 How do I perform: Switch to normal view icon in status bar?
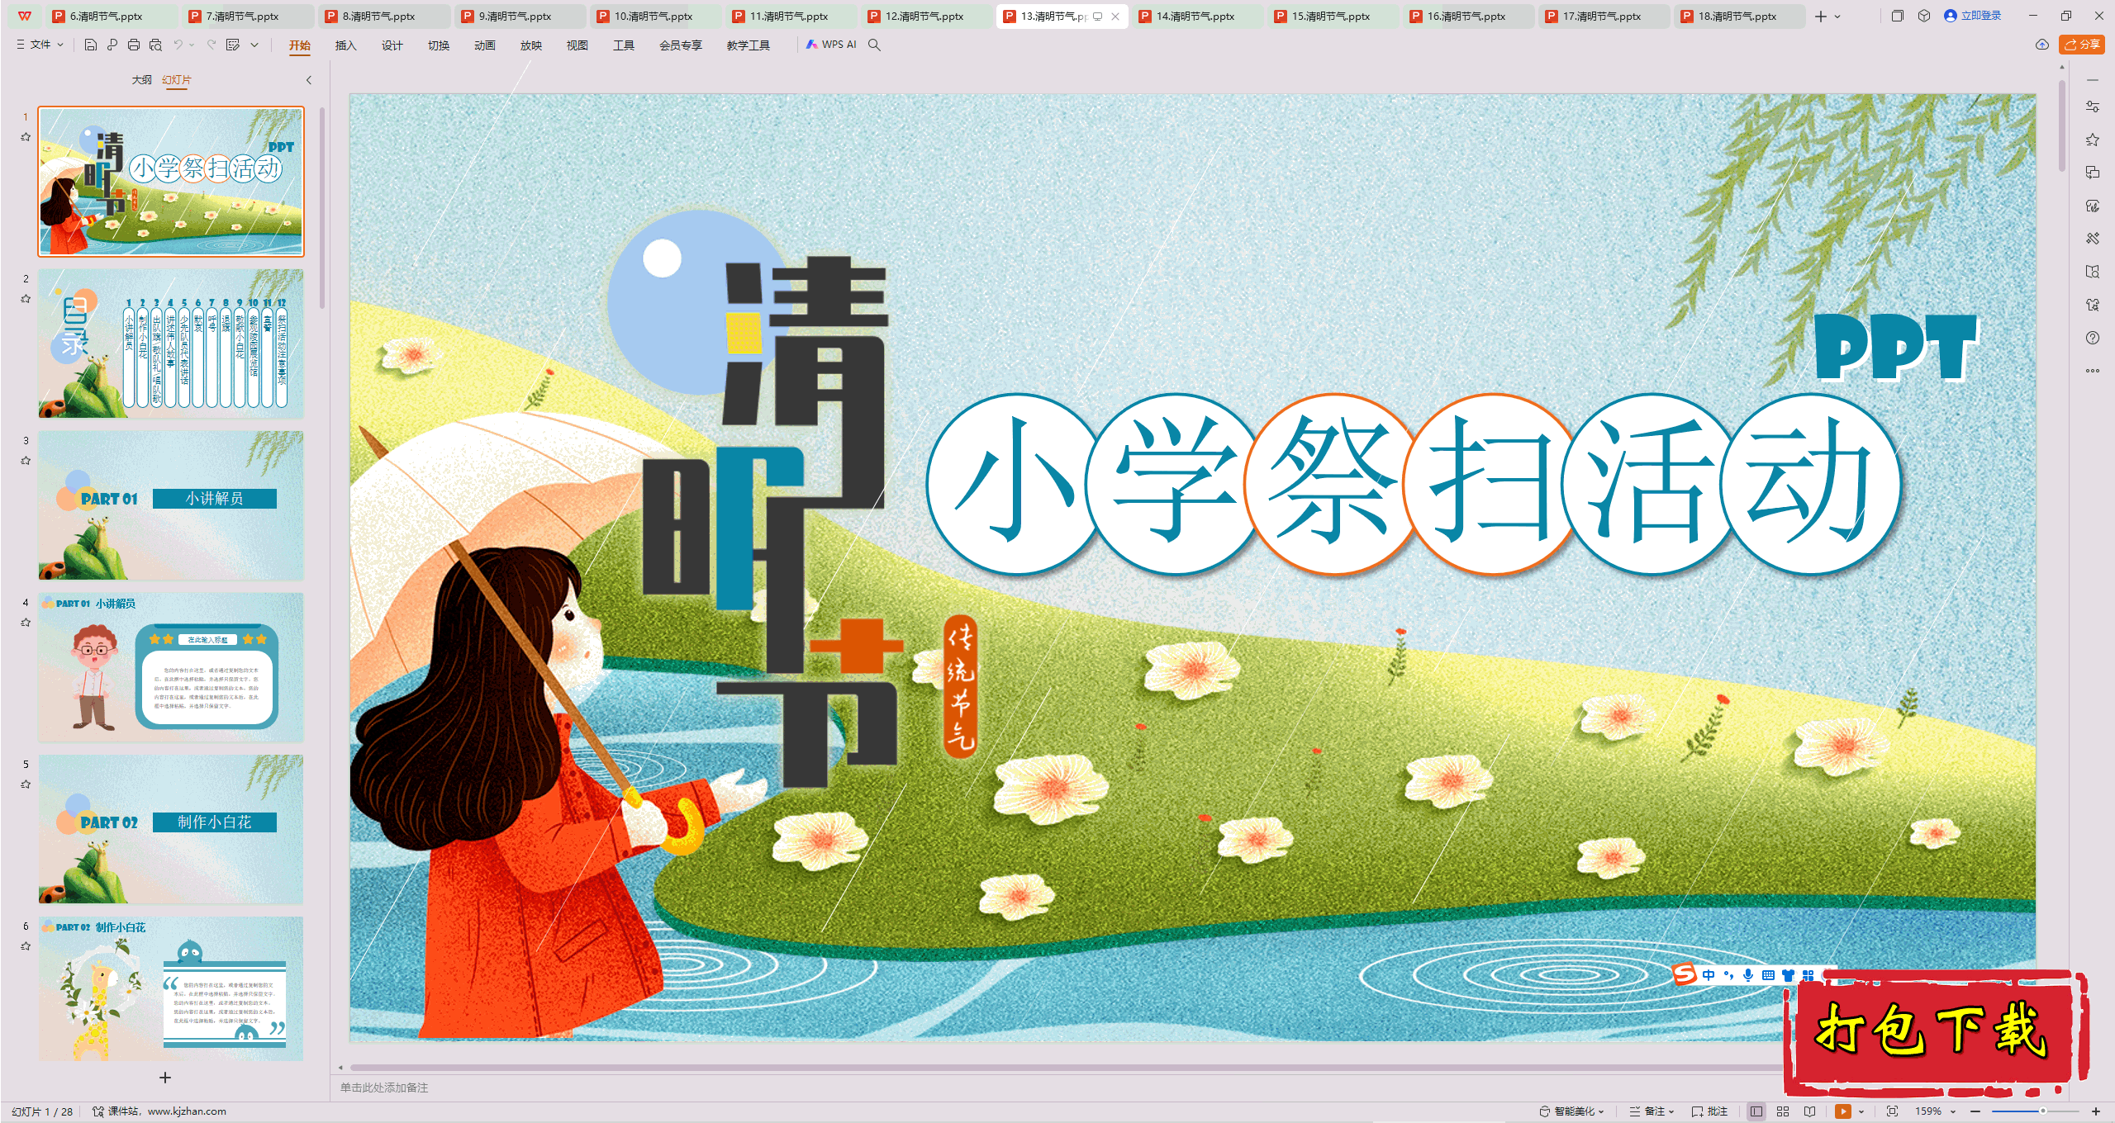point(1756,1111)
